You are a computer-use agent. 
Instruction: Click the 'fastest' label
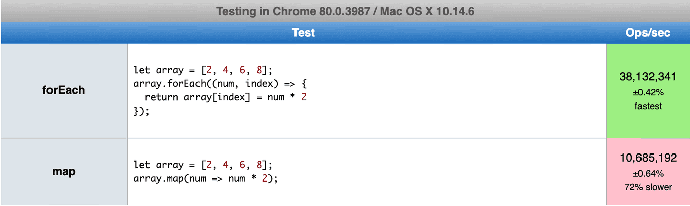tap(648, 106)
